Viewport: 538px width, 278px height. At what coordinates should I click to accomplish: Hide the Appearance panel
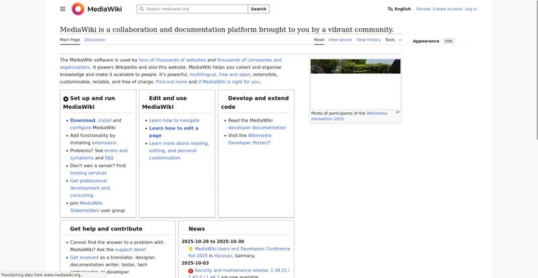coord(449,41)
